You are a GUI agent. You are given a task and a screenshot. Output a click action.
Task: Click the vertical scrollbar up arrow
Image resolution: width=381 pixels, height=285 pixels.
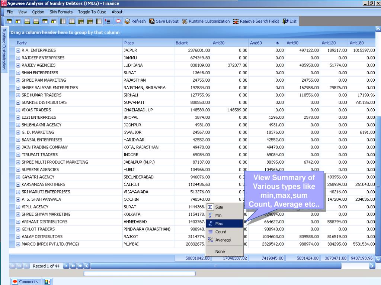(x=378, y=29)
